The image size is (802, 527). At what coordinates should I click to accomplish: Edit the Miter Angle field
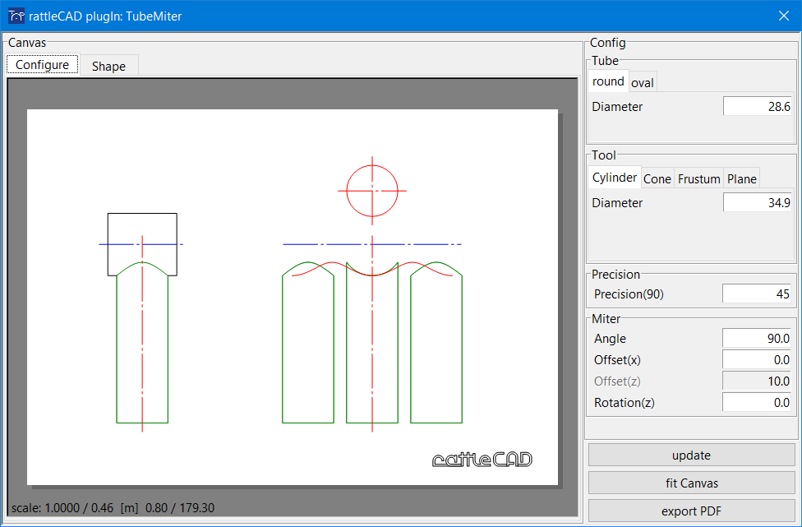pyautogui.click(x=757, y=338)
